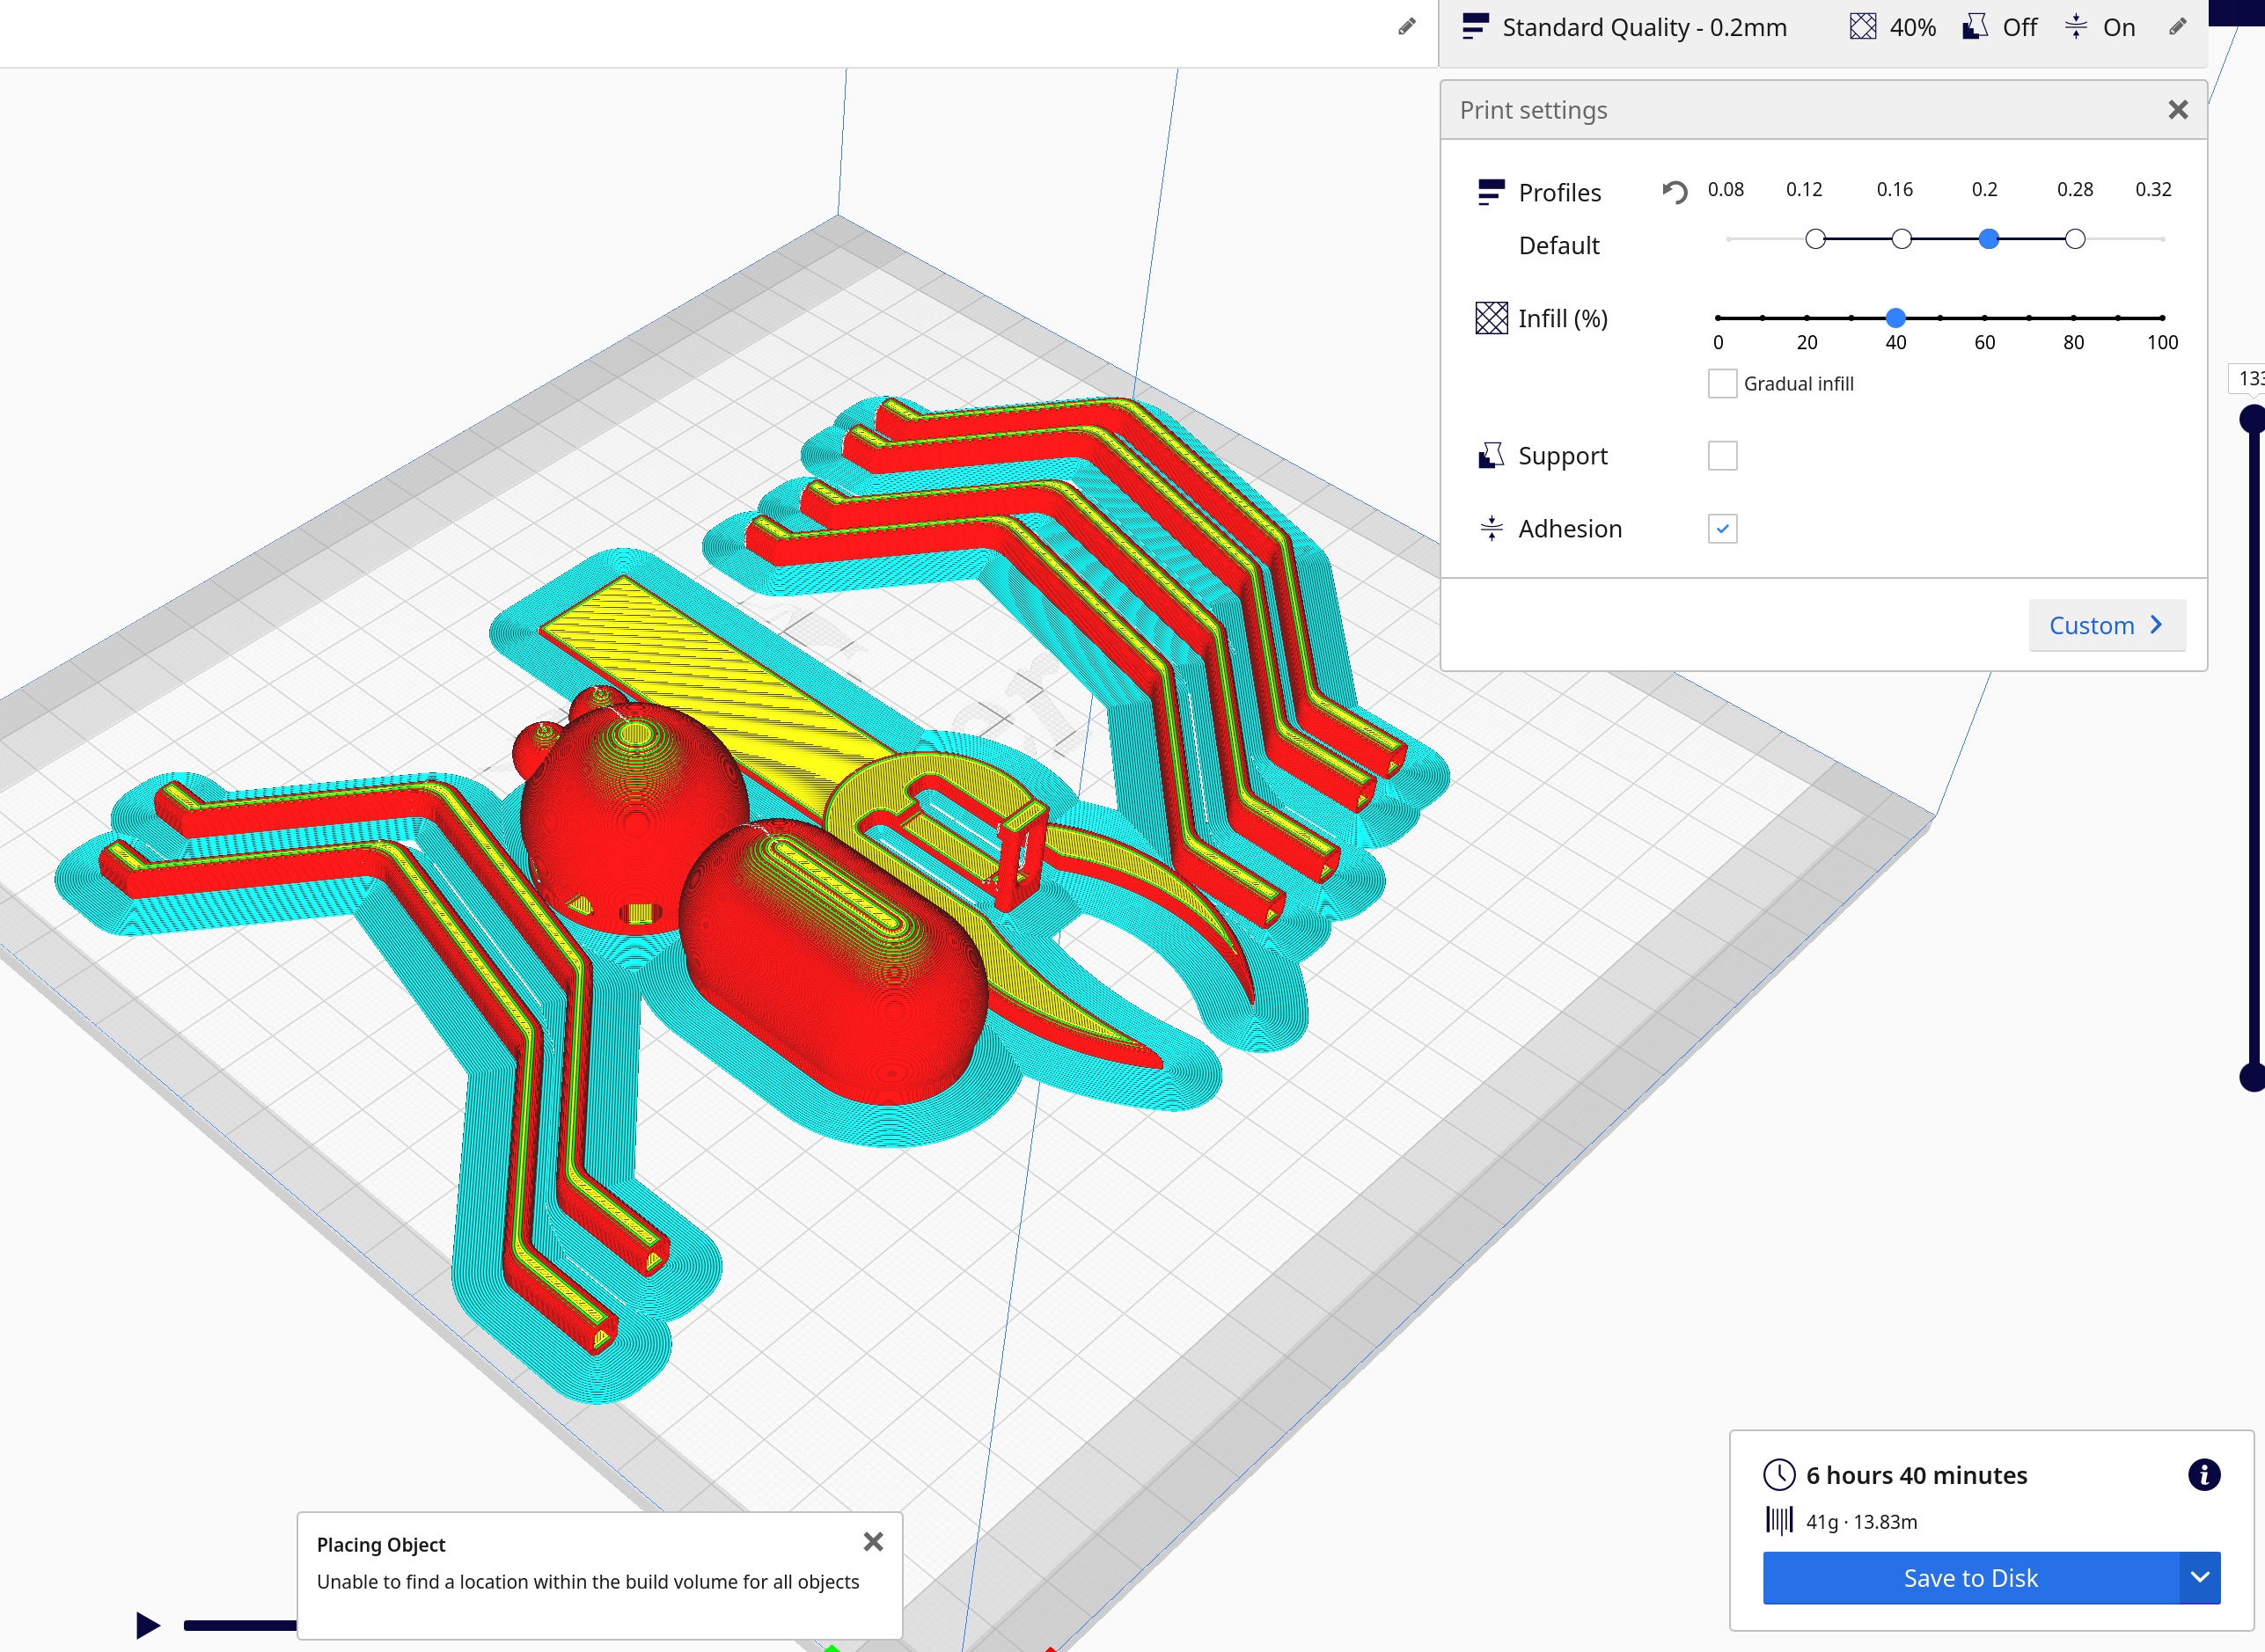Image resolution: width=2265 pixels, height=1652 pixels.
Task: Select the 0.28 layer height profile
Action: [2075, 239]
